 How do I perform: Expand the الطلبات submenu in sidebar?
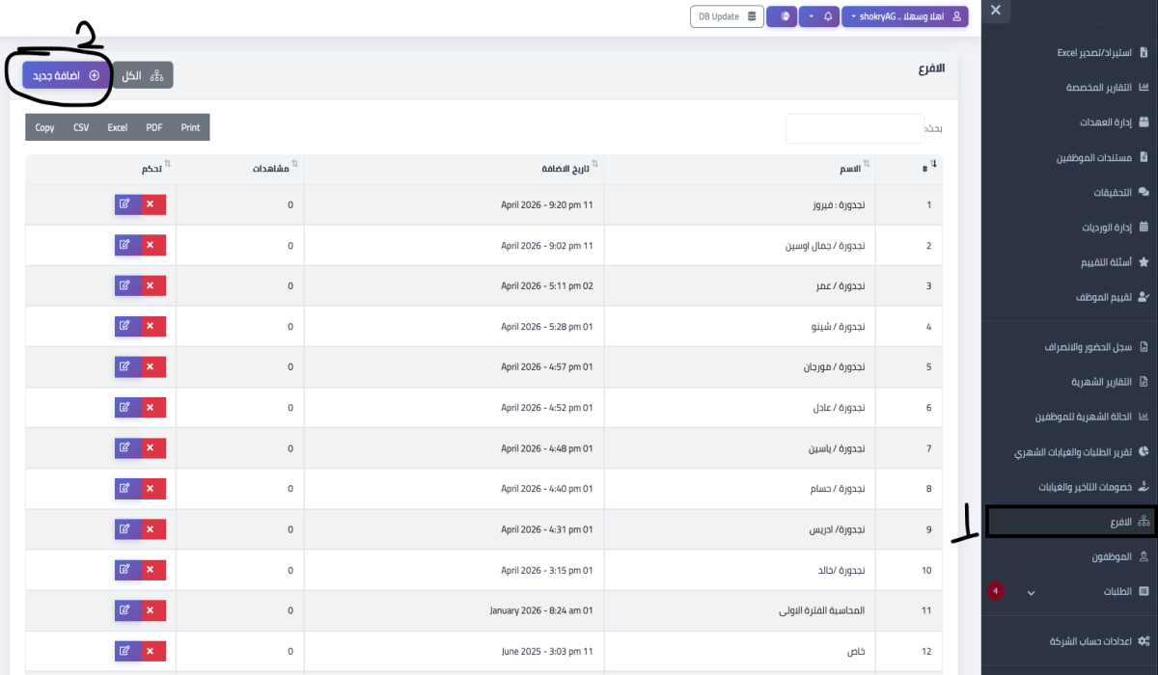(1032, 591)
